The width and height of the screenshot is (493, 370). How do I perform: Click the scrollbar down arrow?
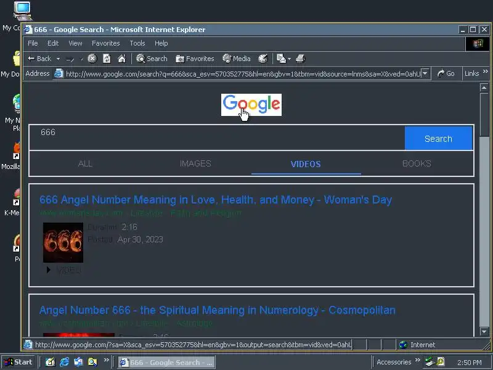pos(484,331)
